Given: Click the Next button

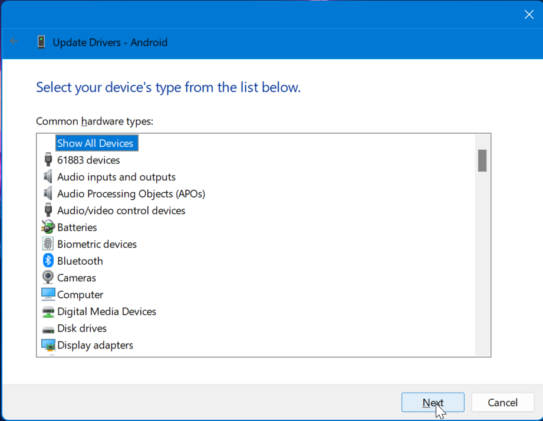Looking at the screenshot, I should [433, 402].
